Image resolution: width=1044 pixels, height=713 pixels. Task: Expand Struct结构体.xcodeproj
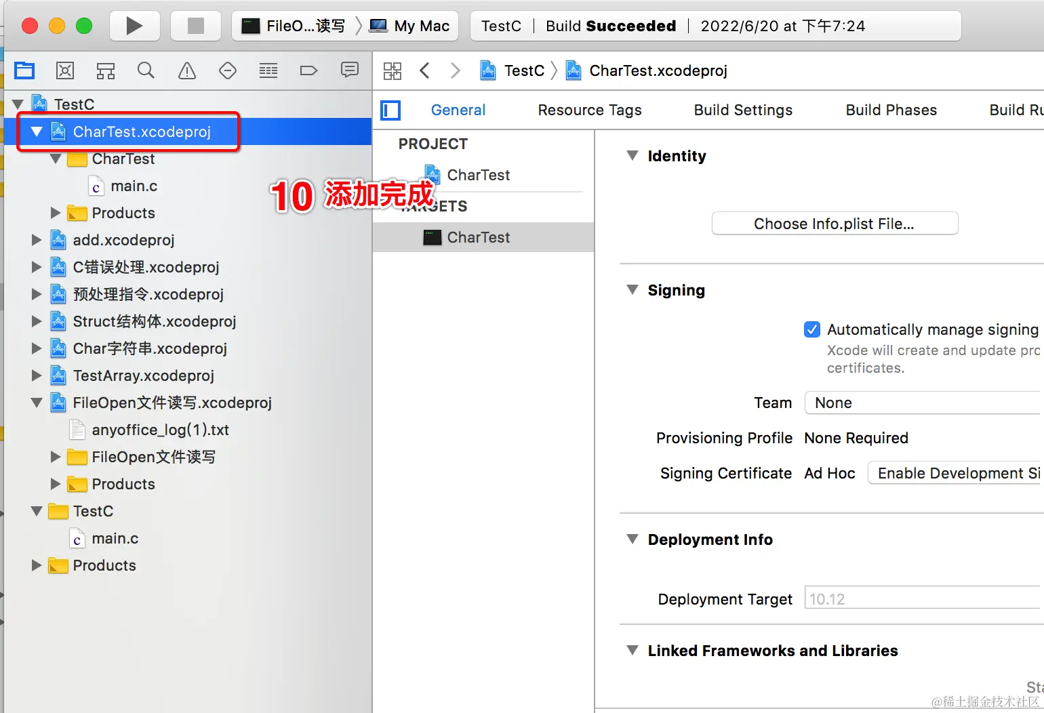[37, 321]
